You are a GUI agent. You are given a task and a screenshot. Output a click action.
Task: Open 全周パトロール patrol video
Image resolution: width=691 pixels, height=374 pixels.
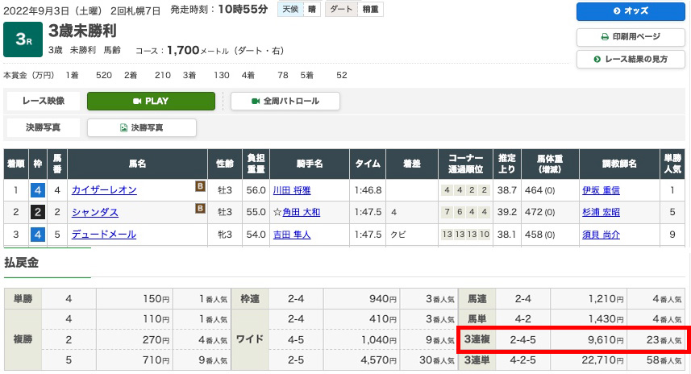click(285, 101)
